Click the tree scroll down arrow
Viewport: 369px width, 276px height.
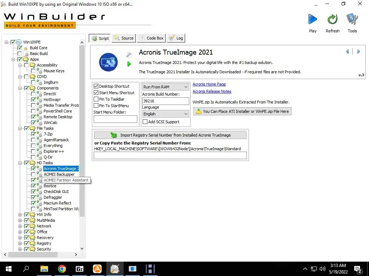pyautogui.click(x=82, y=249)
